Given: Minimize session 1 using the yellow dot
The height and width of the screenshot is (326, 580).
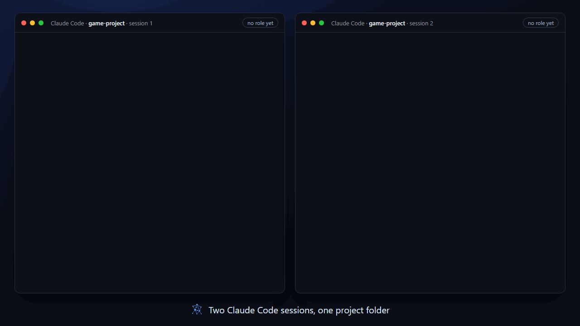Looking at the screenshot, I should tap(33, 23).
